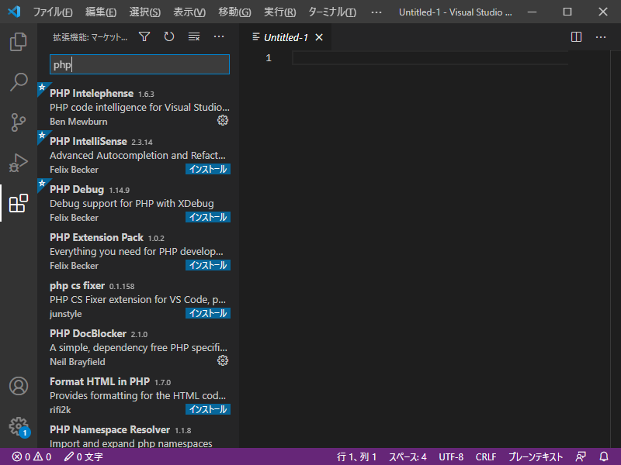Show hidden menu bar items overflow
This screenshot has height=465, width=621.
point(376,12)
